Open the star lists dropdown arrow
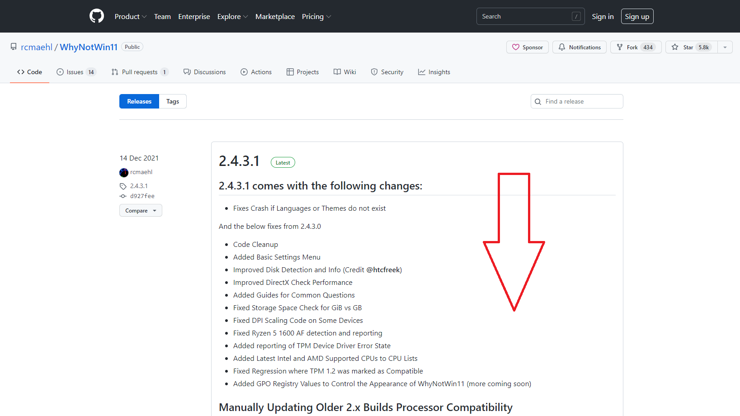This screenshot has height=416, width=740. (725, 47)
